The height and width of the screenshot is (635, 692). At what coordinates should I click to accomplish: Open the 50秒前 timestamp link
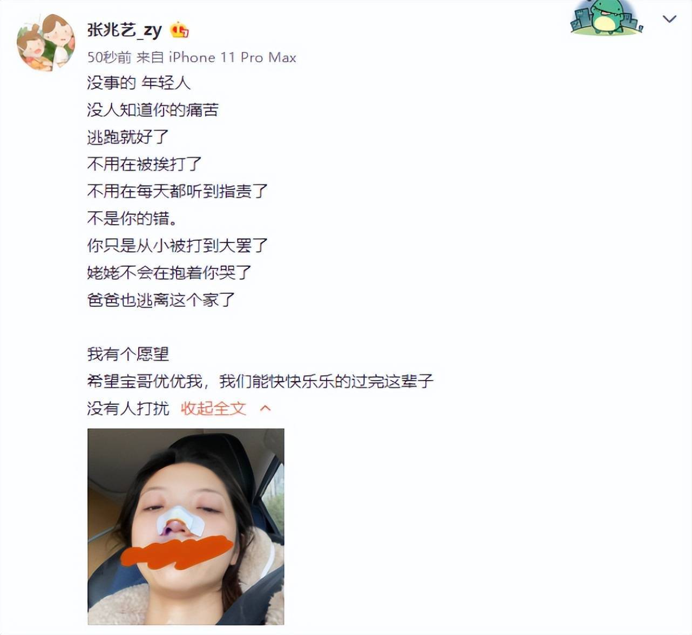tap(109, 57)
